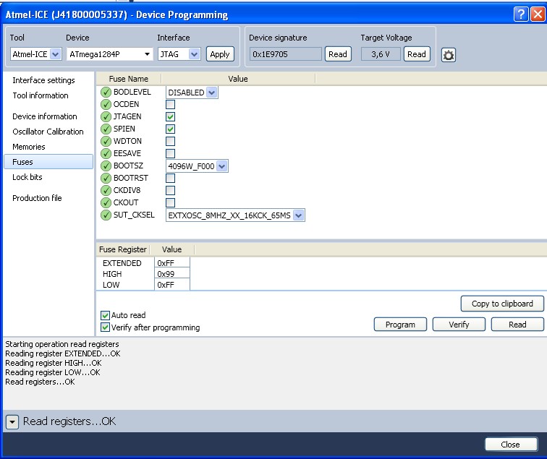
Task: Click Copy to clipboard button
Action: click(502, 304)
